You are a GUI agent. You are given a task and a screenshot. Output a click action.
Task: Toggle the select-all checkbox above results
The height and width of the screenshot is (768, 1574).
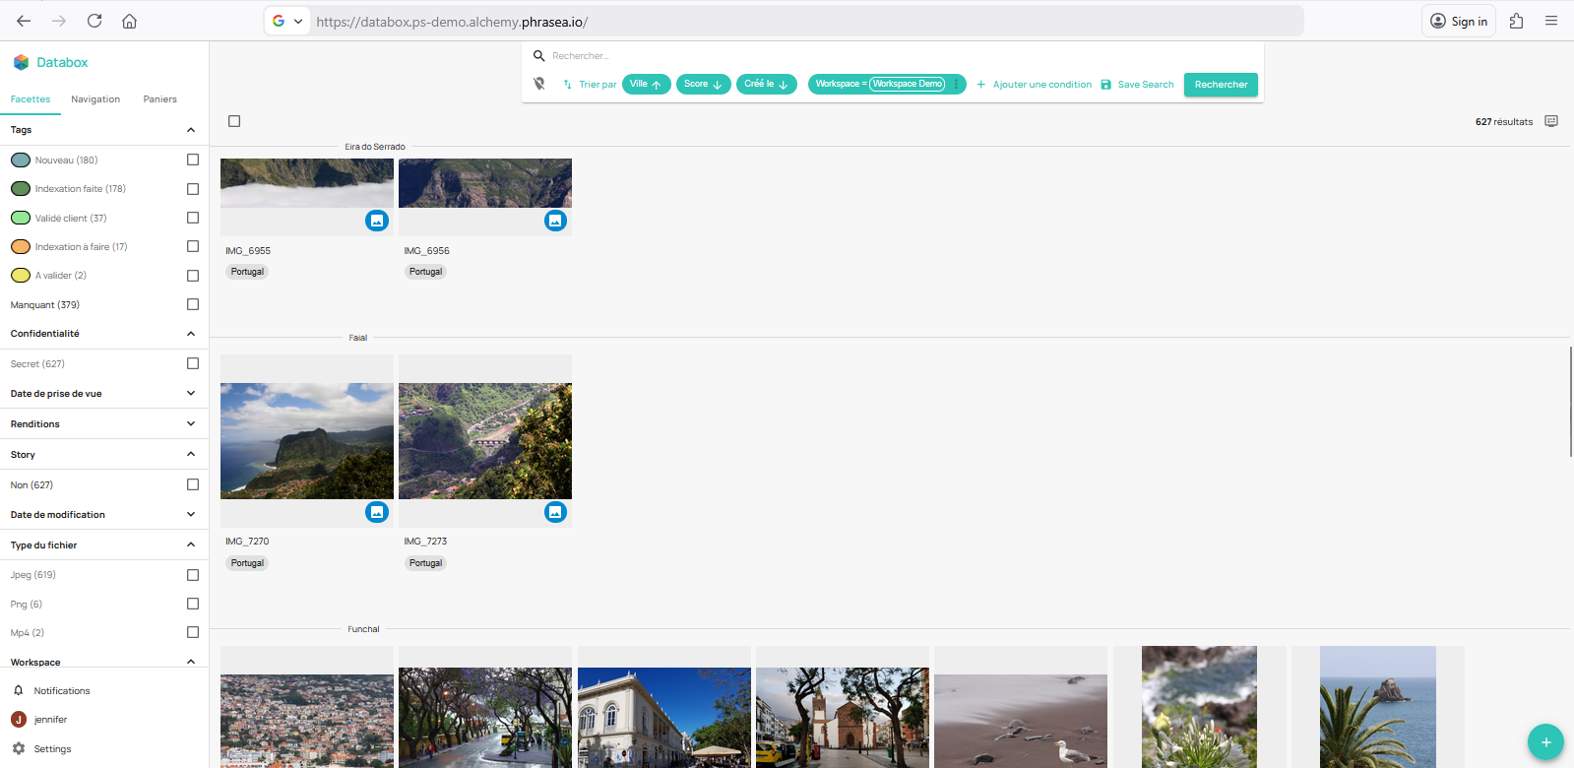click(x=234, y=121)
